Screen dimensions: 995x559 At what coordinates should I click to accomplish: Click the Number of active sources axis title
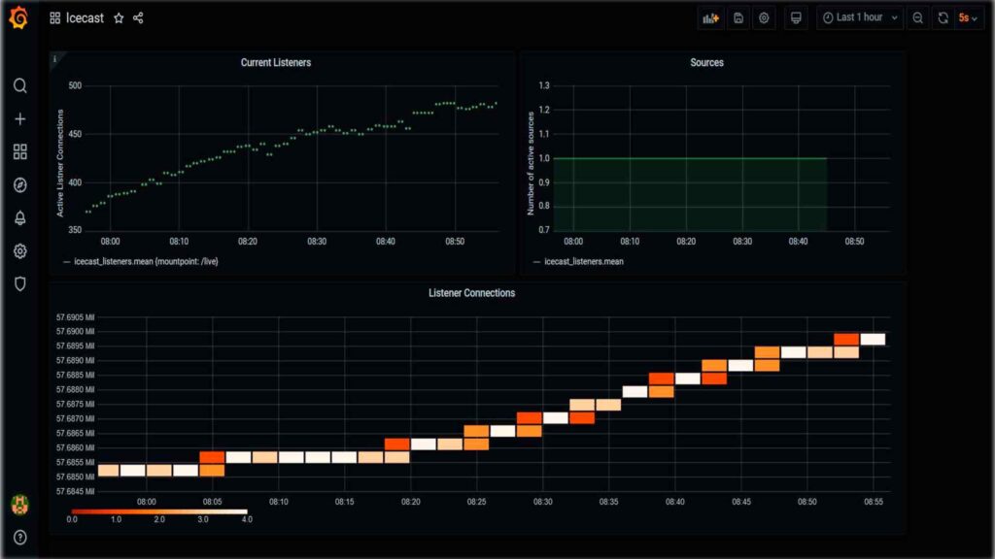(x=531, y=163)
